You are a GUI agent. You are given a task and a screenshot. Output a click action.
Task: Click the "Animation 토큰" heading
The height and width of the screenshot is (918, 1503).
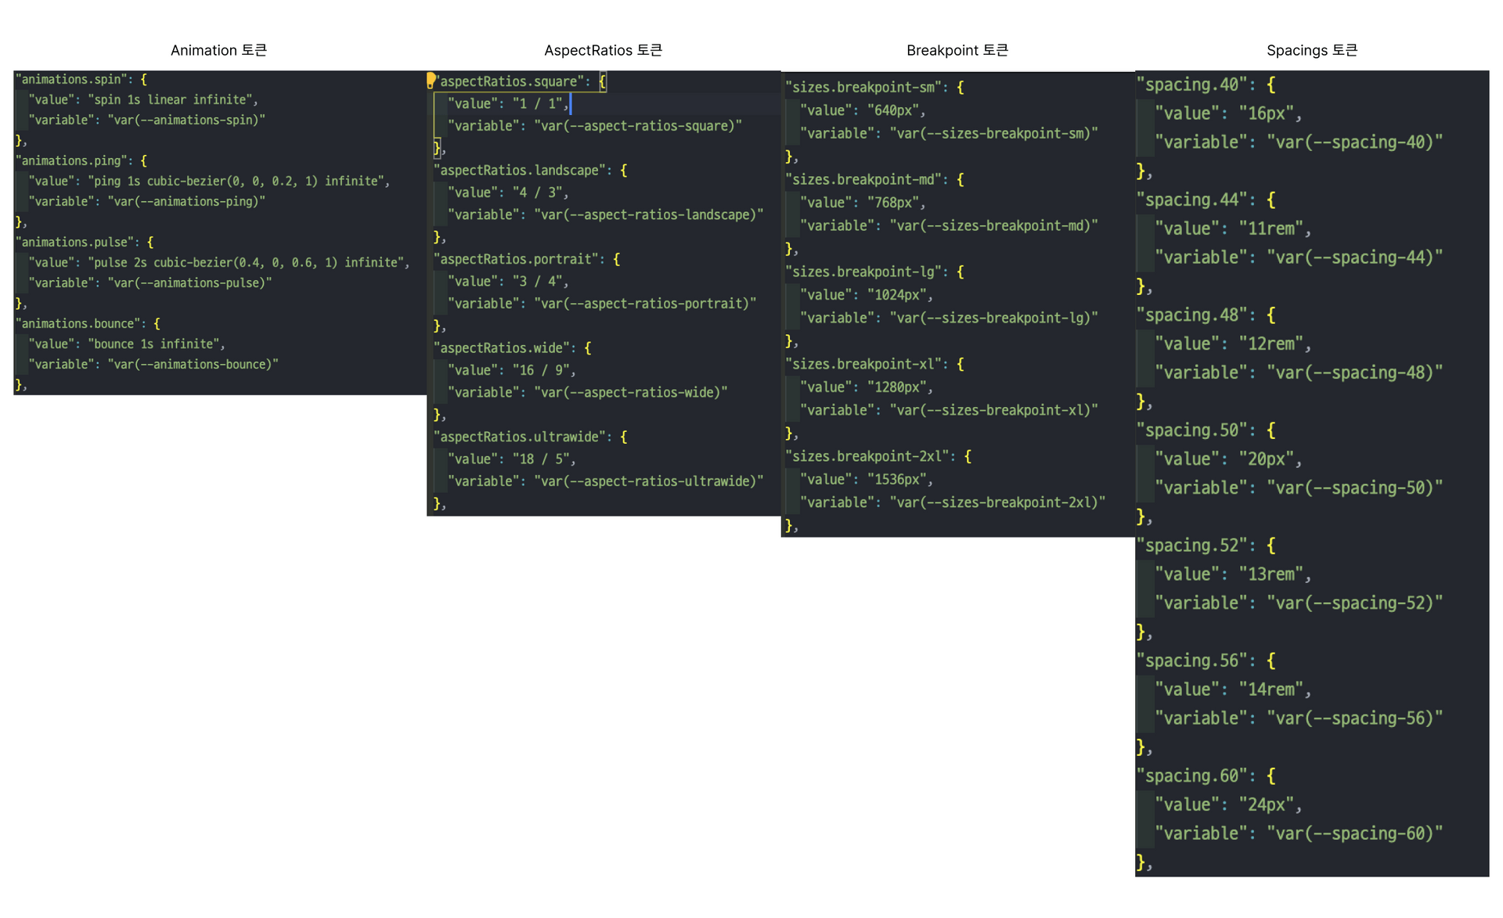click(x=219, y=50)
